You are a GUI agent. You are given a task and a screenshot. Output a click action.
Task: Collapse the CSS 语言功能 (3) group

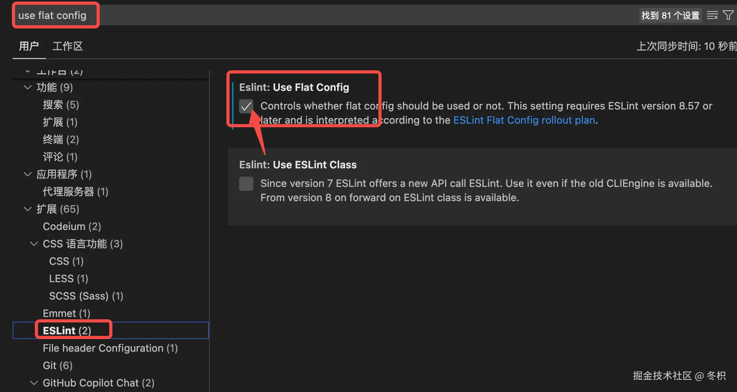34,244
